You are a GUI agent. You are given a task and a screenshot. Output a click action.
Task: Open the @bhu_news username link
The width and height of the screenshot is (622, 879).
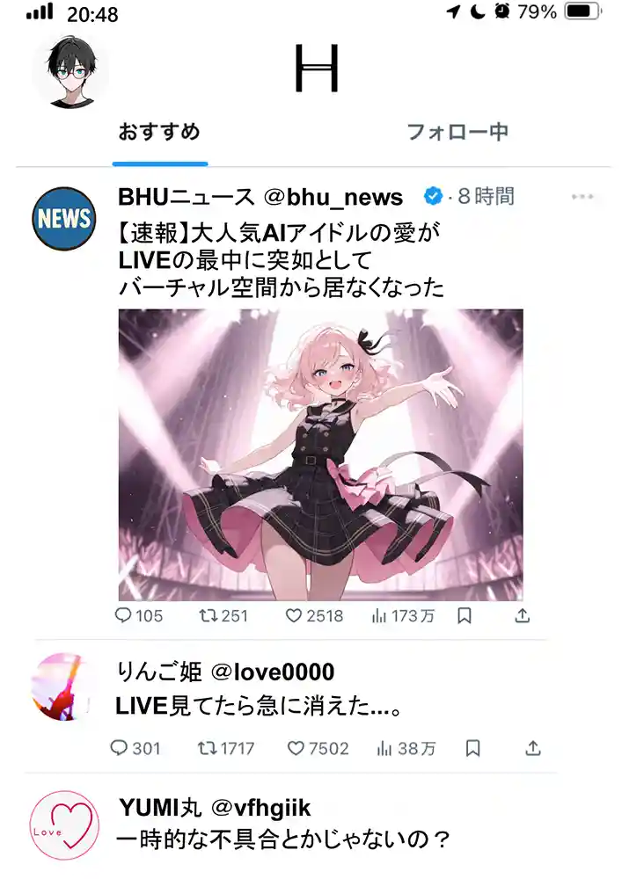click(x=333, y=197)
